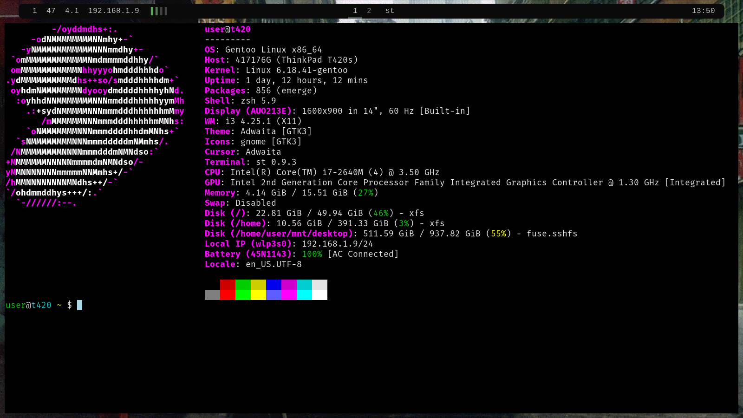Viewport: 743px width, 418px height.
Task: Pick the dark yellow swatch in the palette
Action: coord(258,285)
